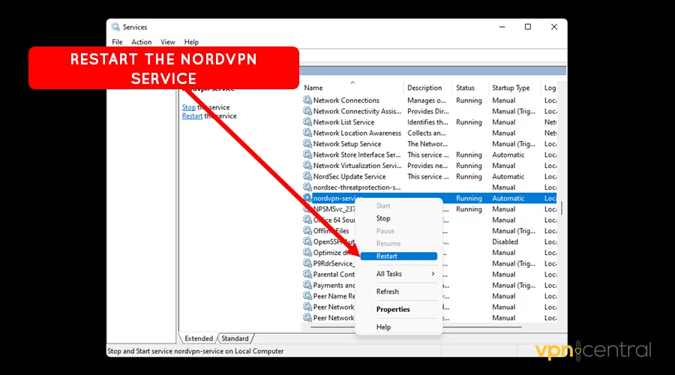Select the Network Connectivity Assistant gear icon
Viewport: 675px width, 375px height.
(x=307, y=111)
